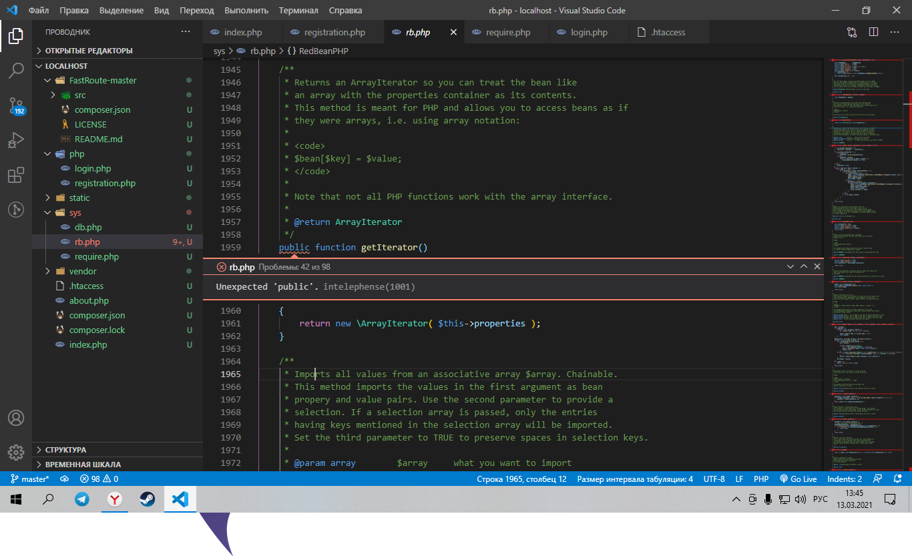Open the Extensions view
This screenshot has width=912, height=556.
click(x=16, y=175)
